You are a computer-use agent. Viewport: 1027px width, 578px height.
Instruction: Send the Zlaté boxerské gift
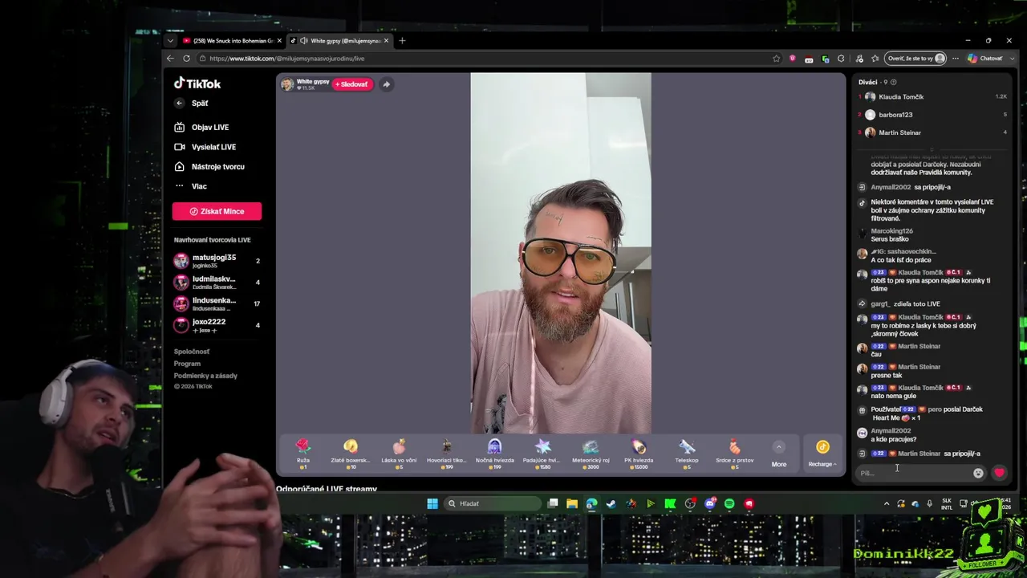pos(351,454)
